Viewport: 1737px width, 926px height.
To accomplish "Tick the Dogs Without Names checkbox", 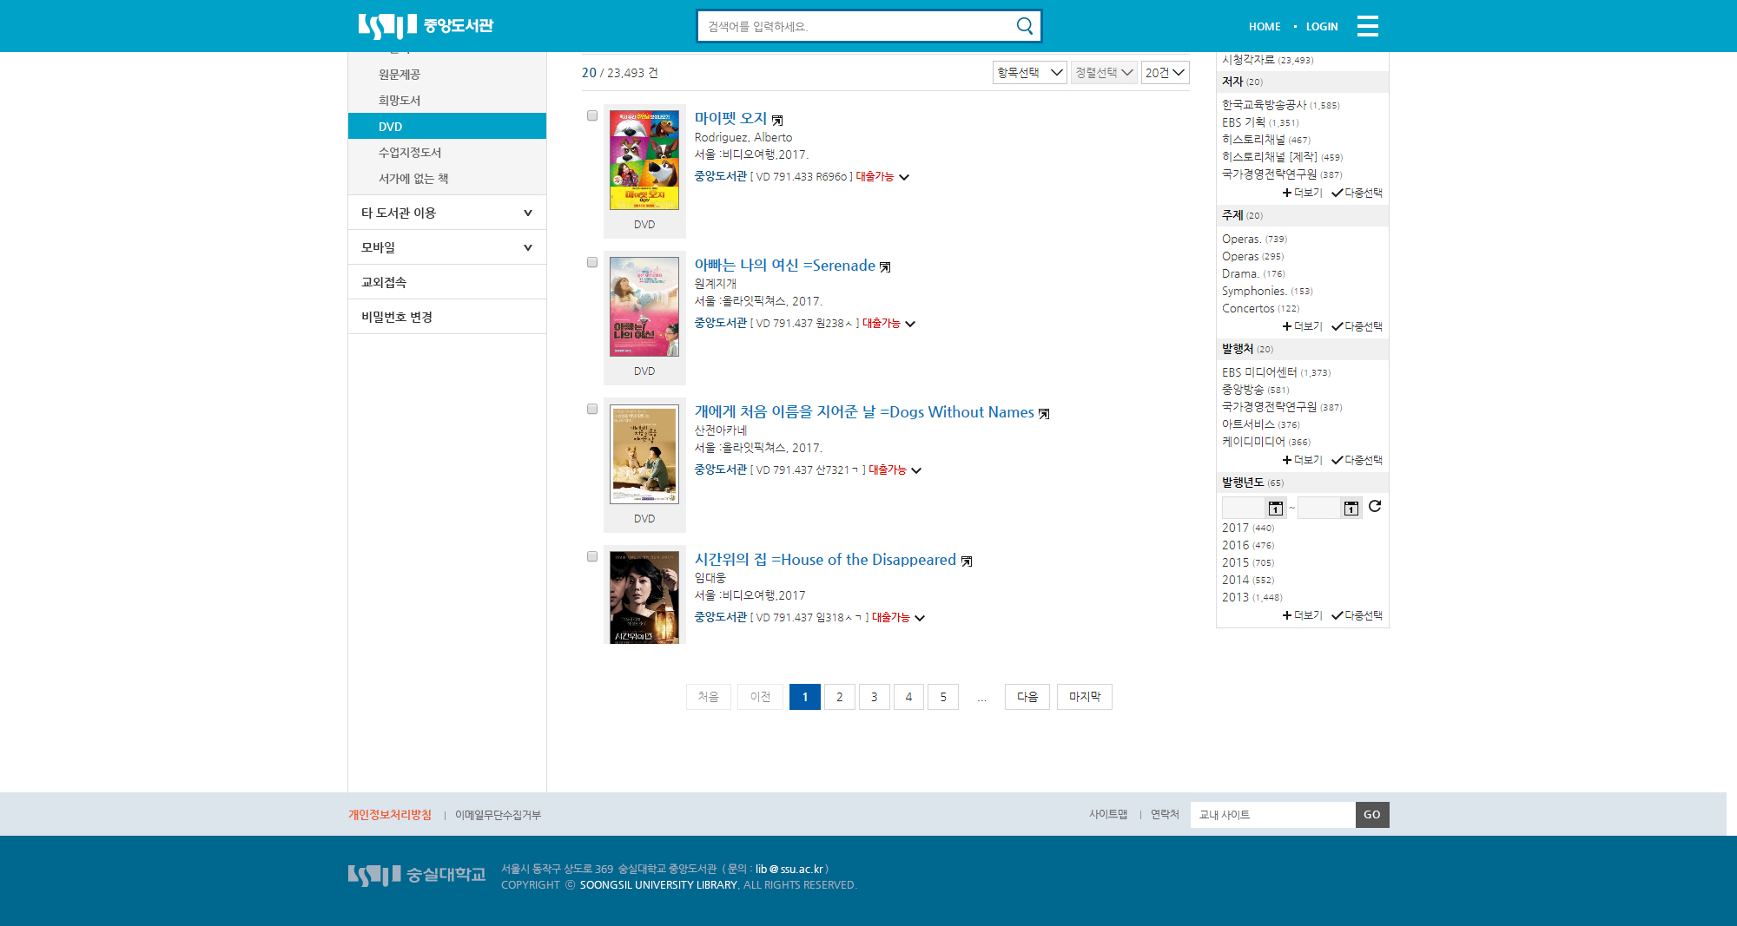I will tap(592, 409).
